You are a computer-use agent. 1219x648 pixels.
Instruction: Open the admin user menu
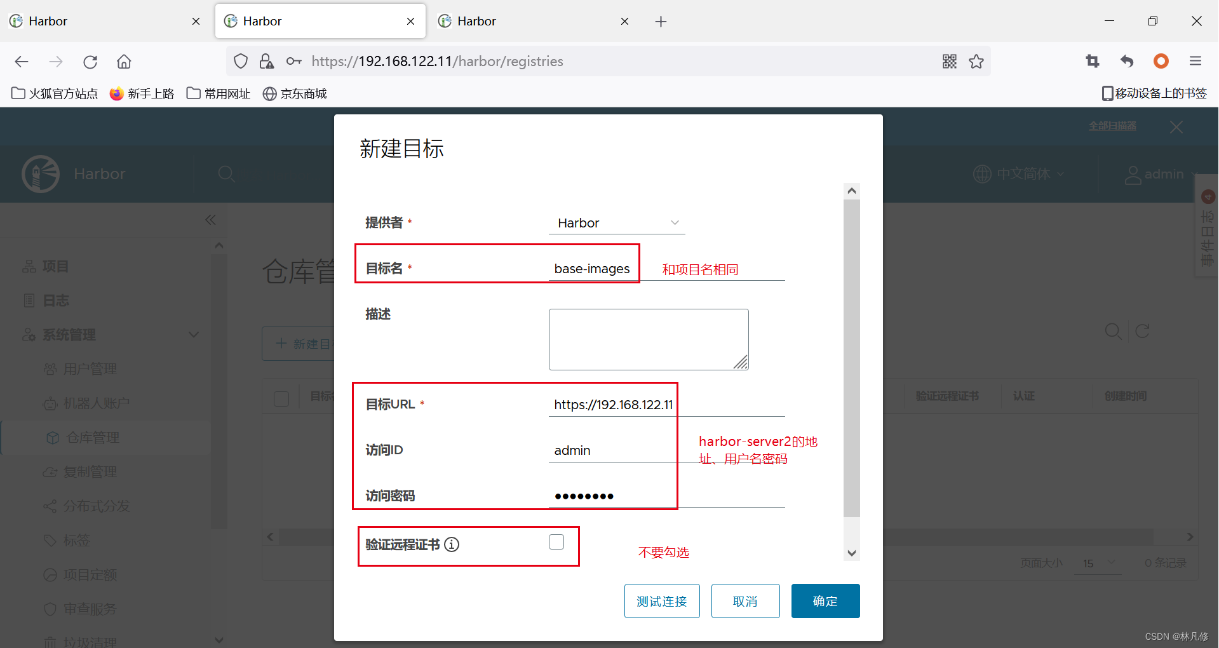coord(1160,174)
